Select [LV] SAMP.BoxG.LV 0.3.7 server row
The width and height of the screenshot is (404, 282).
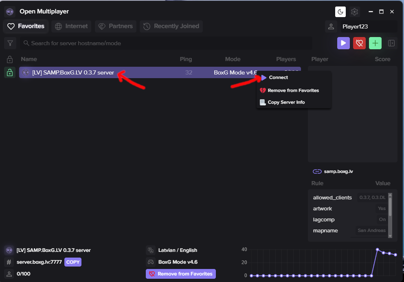coord(160,72)
